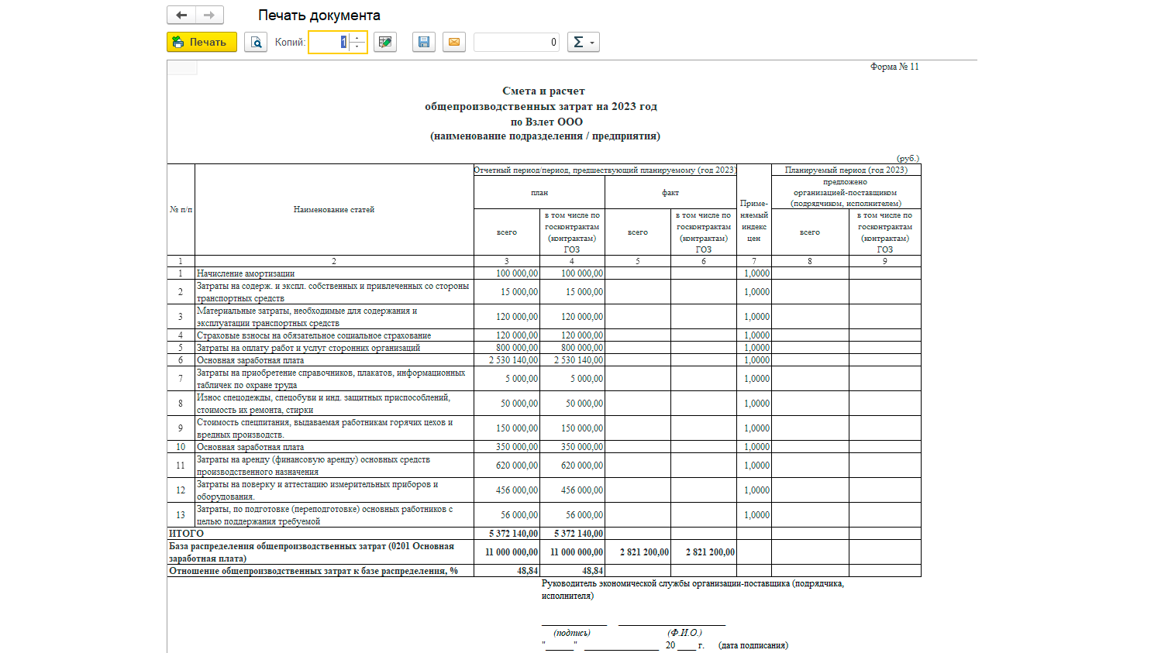Open print preview with magnifier icon
The image size is (1175, 653).
[x=256, y=42]
